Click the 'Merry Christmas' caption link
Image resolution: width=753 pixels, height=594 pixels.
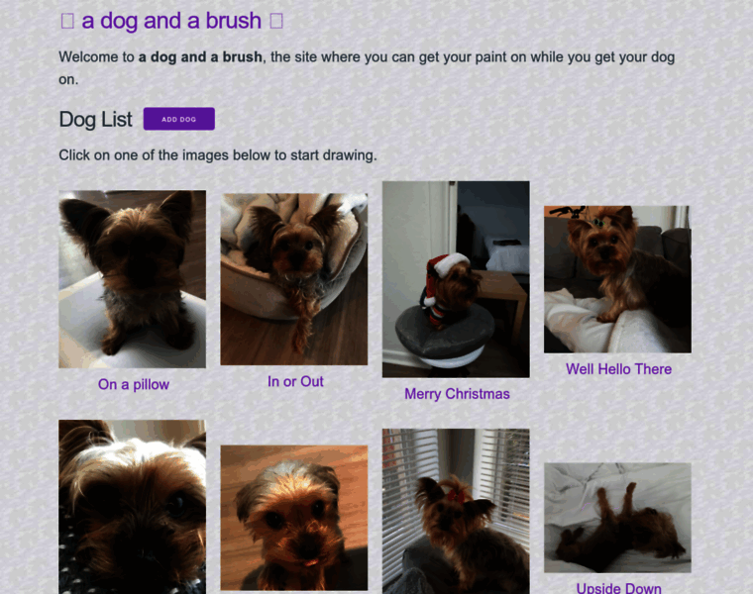point(457,394)
